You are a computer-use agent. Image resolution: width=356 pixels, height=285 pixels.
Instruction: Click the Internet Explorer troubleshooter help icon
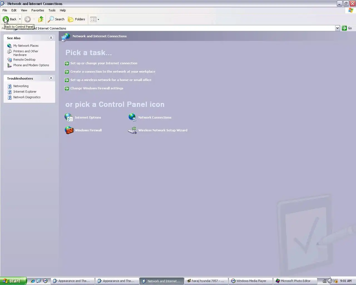(x=9, y=92)
